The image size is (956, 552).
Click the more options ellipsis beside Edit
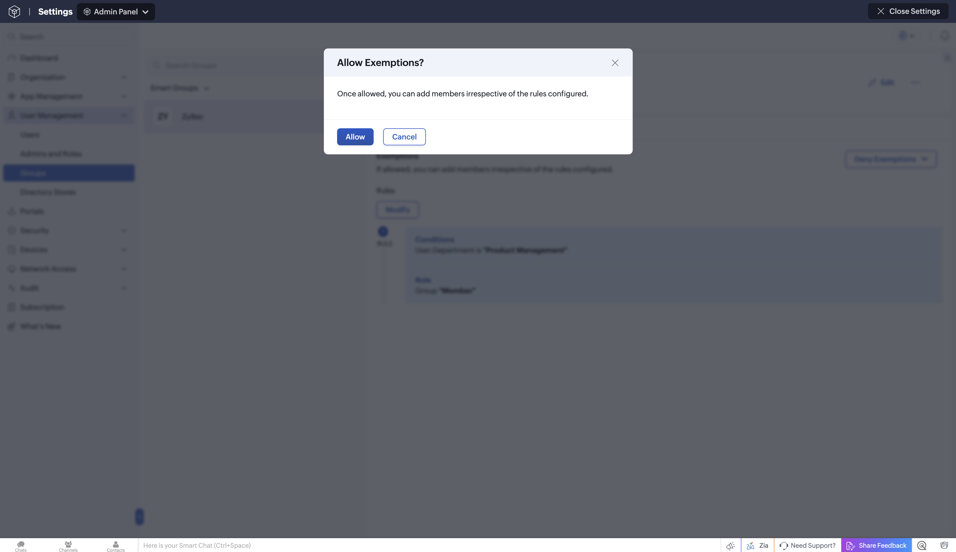click(916, 83)
